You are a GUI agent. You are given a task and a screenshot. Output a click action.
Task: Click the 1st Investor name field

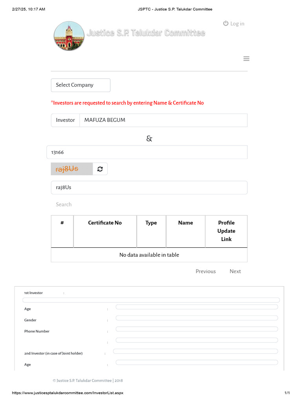(x=151, y=300)
